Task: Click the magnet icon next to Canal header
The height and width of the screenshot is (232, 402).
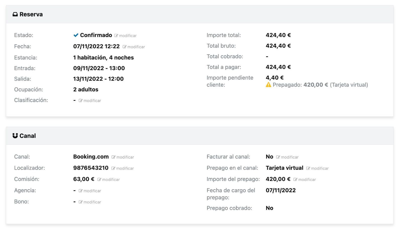Action: (15, 136)
